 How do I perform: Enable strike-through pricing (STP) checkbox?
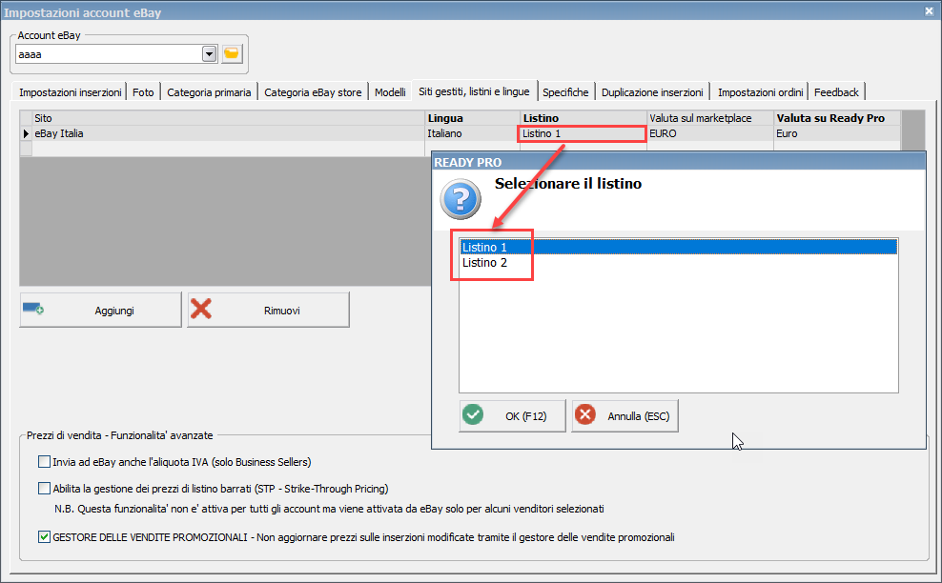point(44,488)
